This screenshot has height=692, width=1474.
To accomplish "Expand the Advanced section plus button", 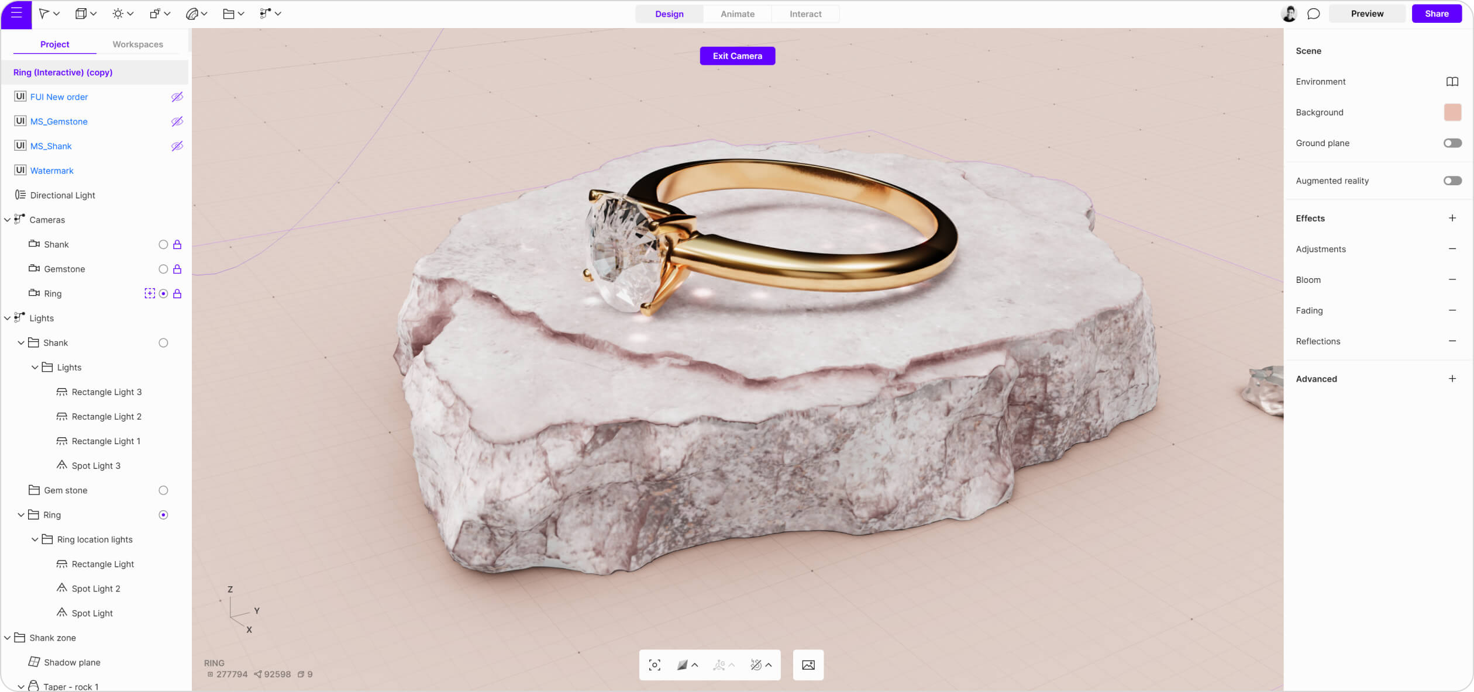I will 1452,379.
